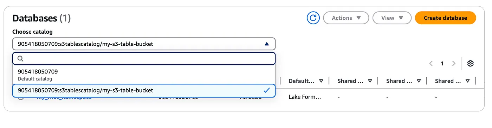Sort by the Default column arrow
This screenshot has height=128, width=492.
click(x=321, y=81)
